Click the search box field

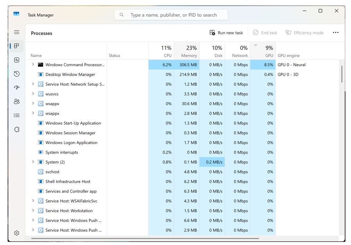tap(171, 15)
